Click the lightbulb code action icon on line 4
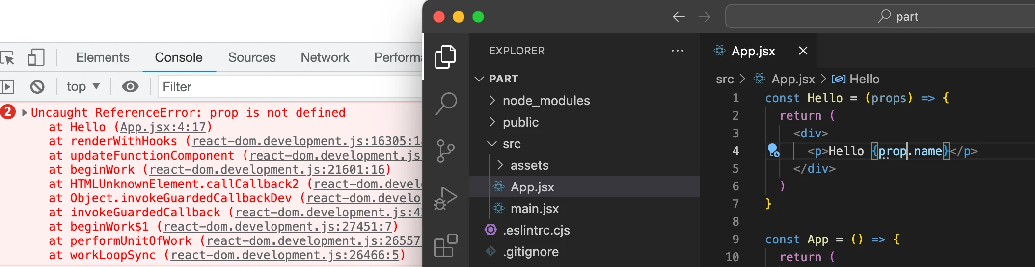Viewport: 1035px width, 267px height. (773, 150)
